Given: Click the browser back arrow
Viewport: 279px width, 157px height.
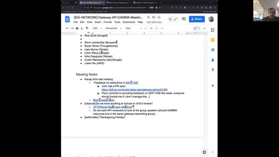Looking at the screenshot, I should click(64, 8).
